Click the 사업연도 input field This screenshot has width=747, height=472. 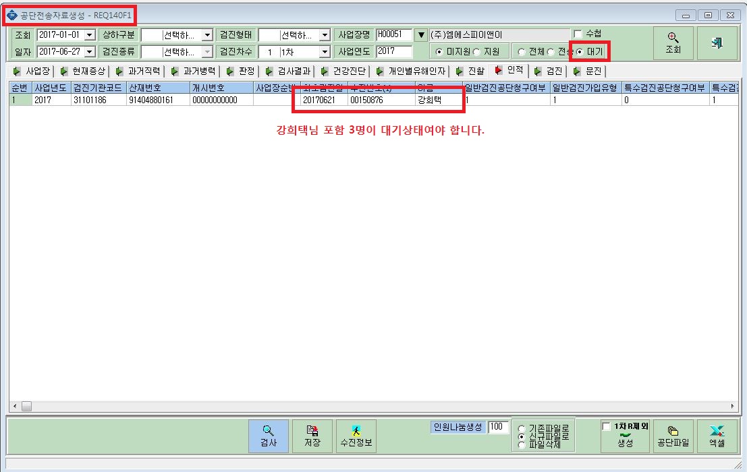pyautogui.click(x=394, y=51)
